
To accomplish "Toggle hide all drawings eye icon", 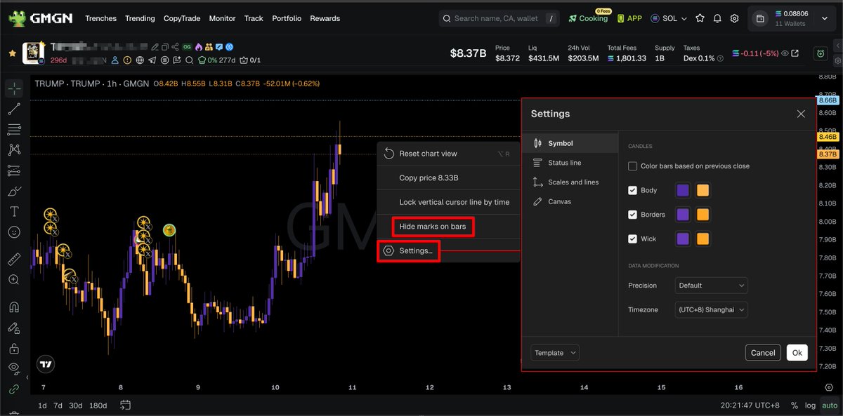I will [13, 368].
